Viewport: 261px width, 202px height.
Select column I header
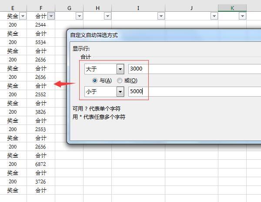coord(138,8)
